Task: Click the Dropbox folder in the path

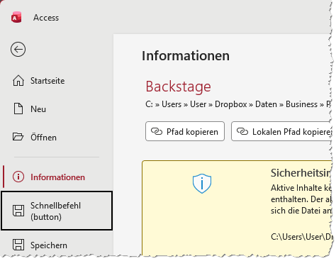Action: pyautogui.click(x=230, y=104)
